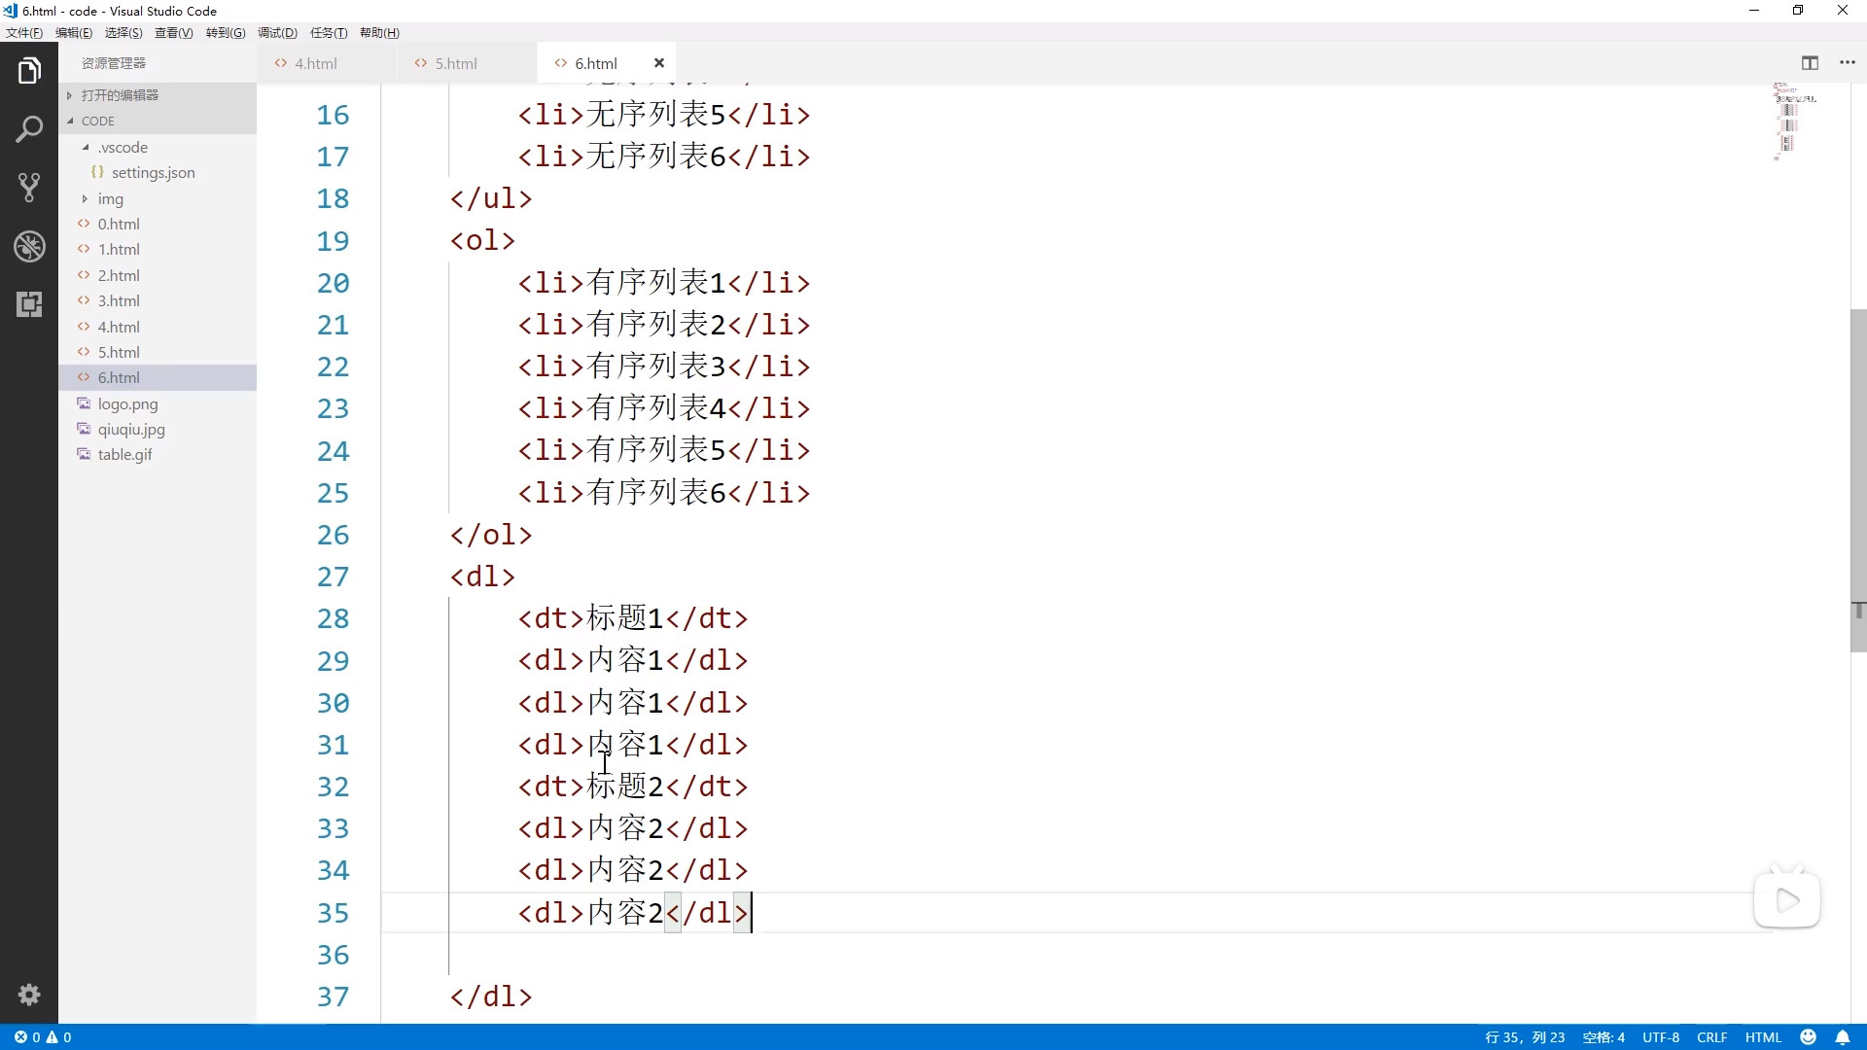
Task: Open the 调试(D) menu
Action: click(x=277, y=33)
